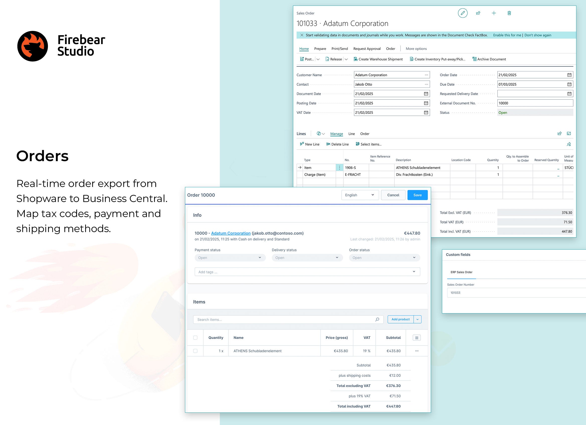
Task: Click the Sales Order Number field
Action: coord(516,293)
